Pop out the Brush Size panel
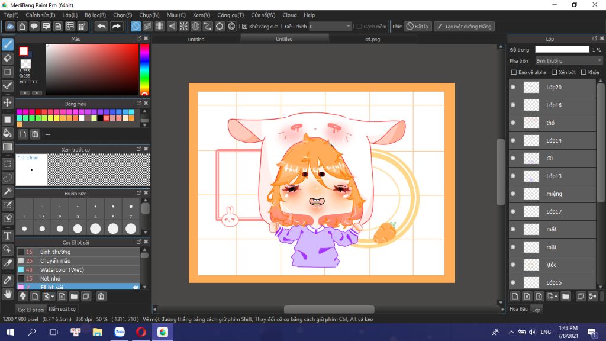Screen dimensions: 606x341 coord(138,193)
